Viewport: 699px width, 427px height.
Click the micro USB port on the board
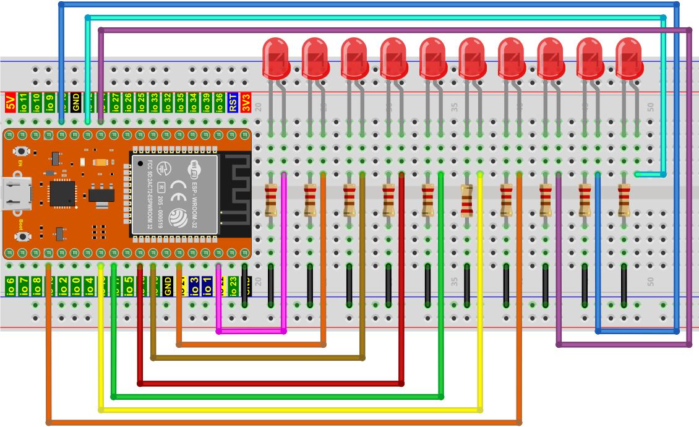pyautogui.click(x=16, y=192)
